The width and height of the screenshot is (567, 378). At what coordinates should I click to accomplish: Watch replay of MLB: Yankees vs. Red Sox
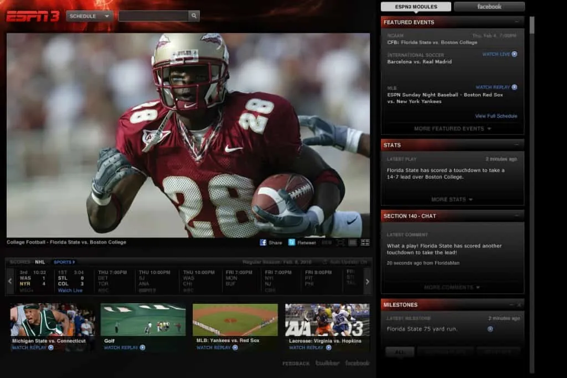click(x=214, y=348)
